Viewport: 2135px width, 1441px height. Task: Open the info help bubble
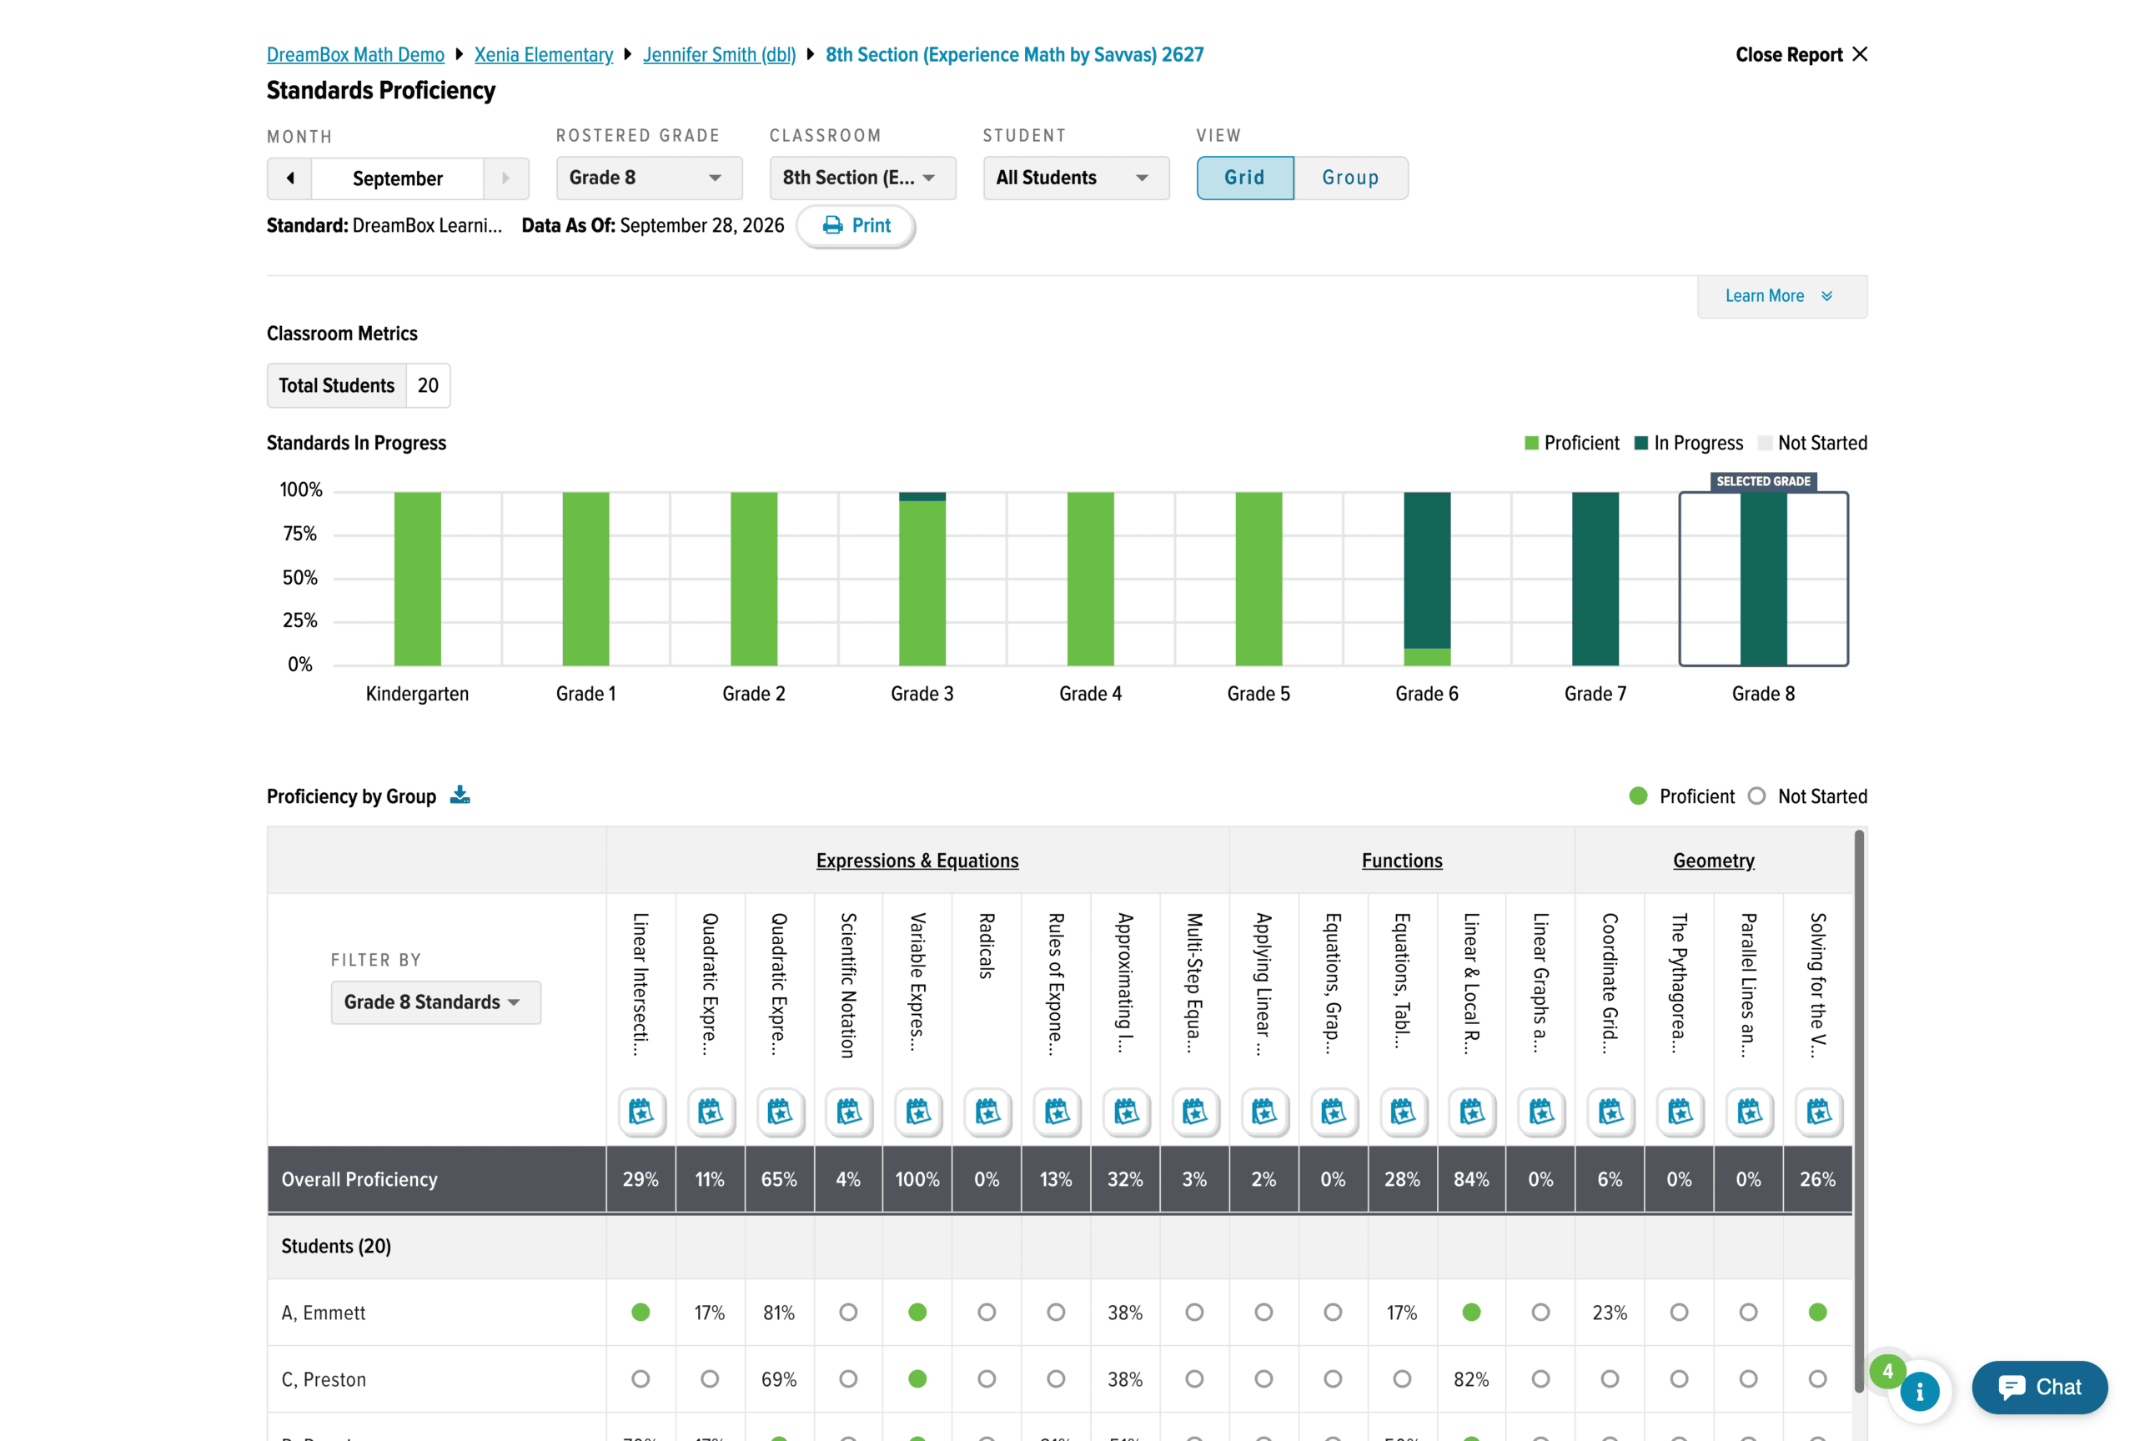click(1920, 1392)
